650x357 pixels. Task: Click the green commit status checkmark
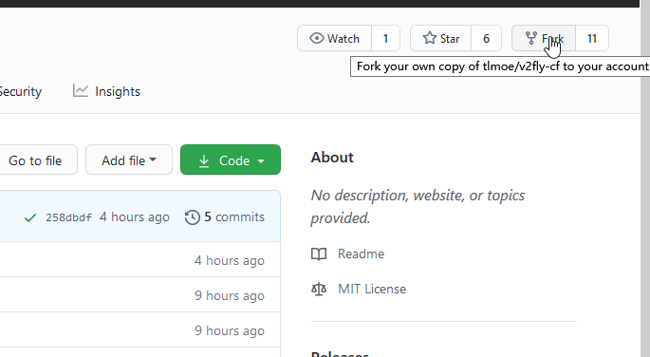pos(30,217)
